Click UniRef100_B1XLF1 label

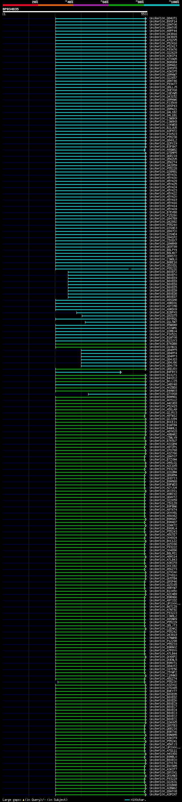point(163,375)
